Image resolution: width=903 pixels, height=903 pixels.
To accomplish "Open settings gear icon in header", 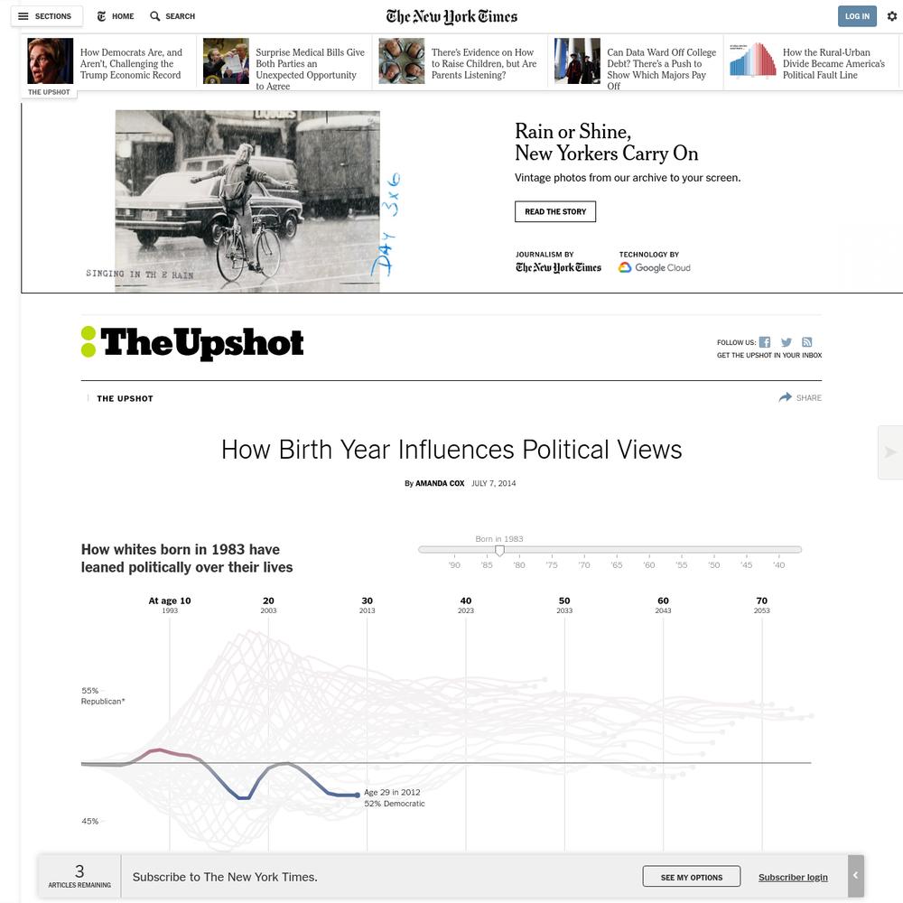I will tap(891, 16).
